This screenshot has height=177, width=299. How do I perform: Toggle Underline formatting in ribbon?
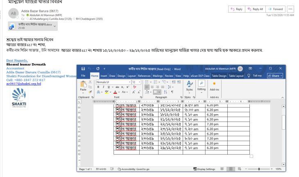click(109, 87)
